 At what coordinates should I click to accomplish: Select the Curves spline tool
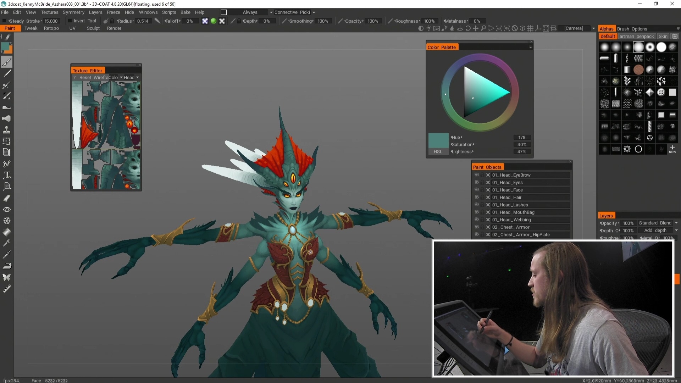tap(7, 164)
